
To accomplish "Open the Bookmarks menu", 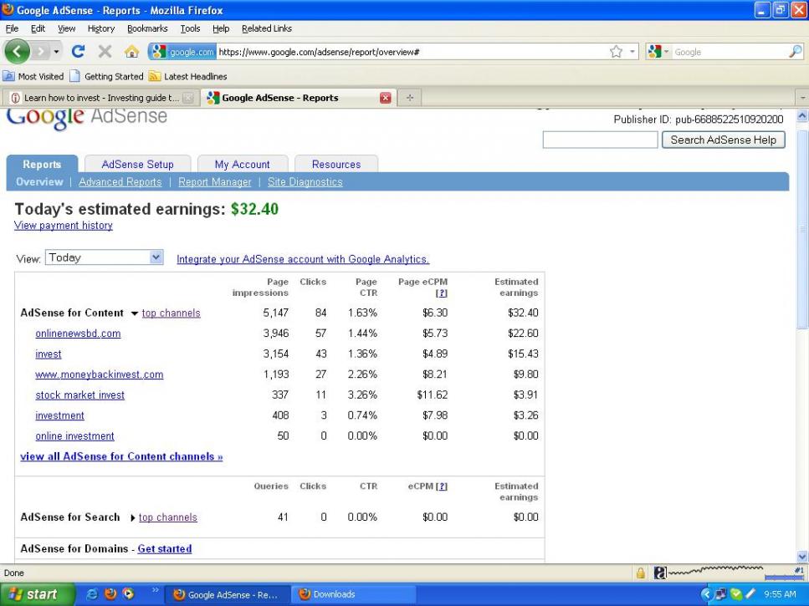I will point(147,28).
